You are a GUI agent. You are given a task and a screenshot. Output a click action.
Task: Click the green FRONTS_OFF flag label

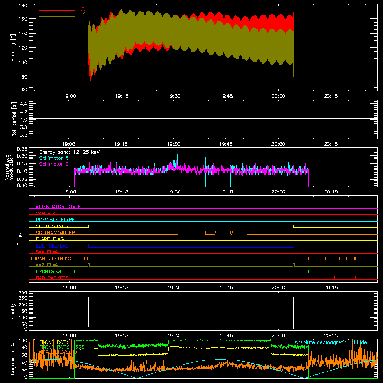pos(50,271)
